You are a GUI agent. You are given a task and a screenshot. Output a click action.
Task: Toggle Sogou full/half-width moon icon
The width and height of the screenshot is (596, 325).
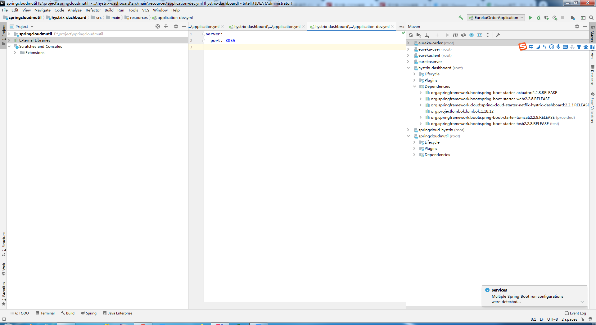point(538,47)
